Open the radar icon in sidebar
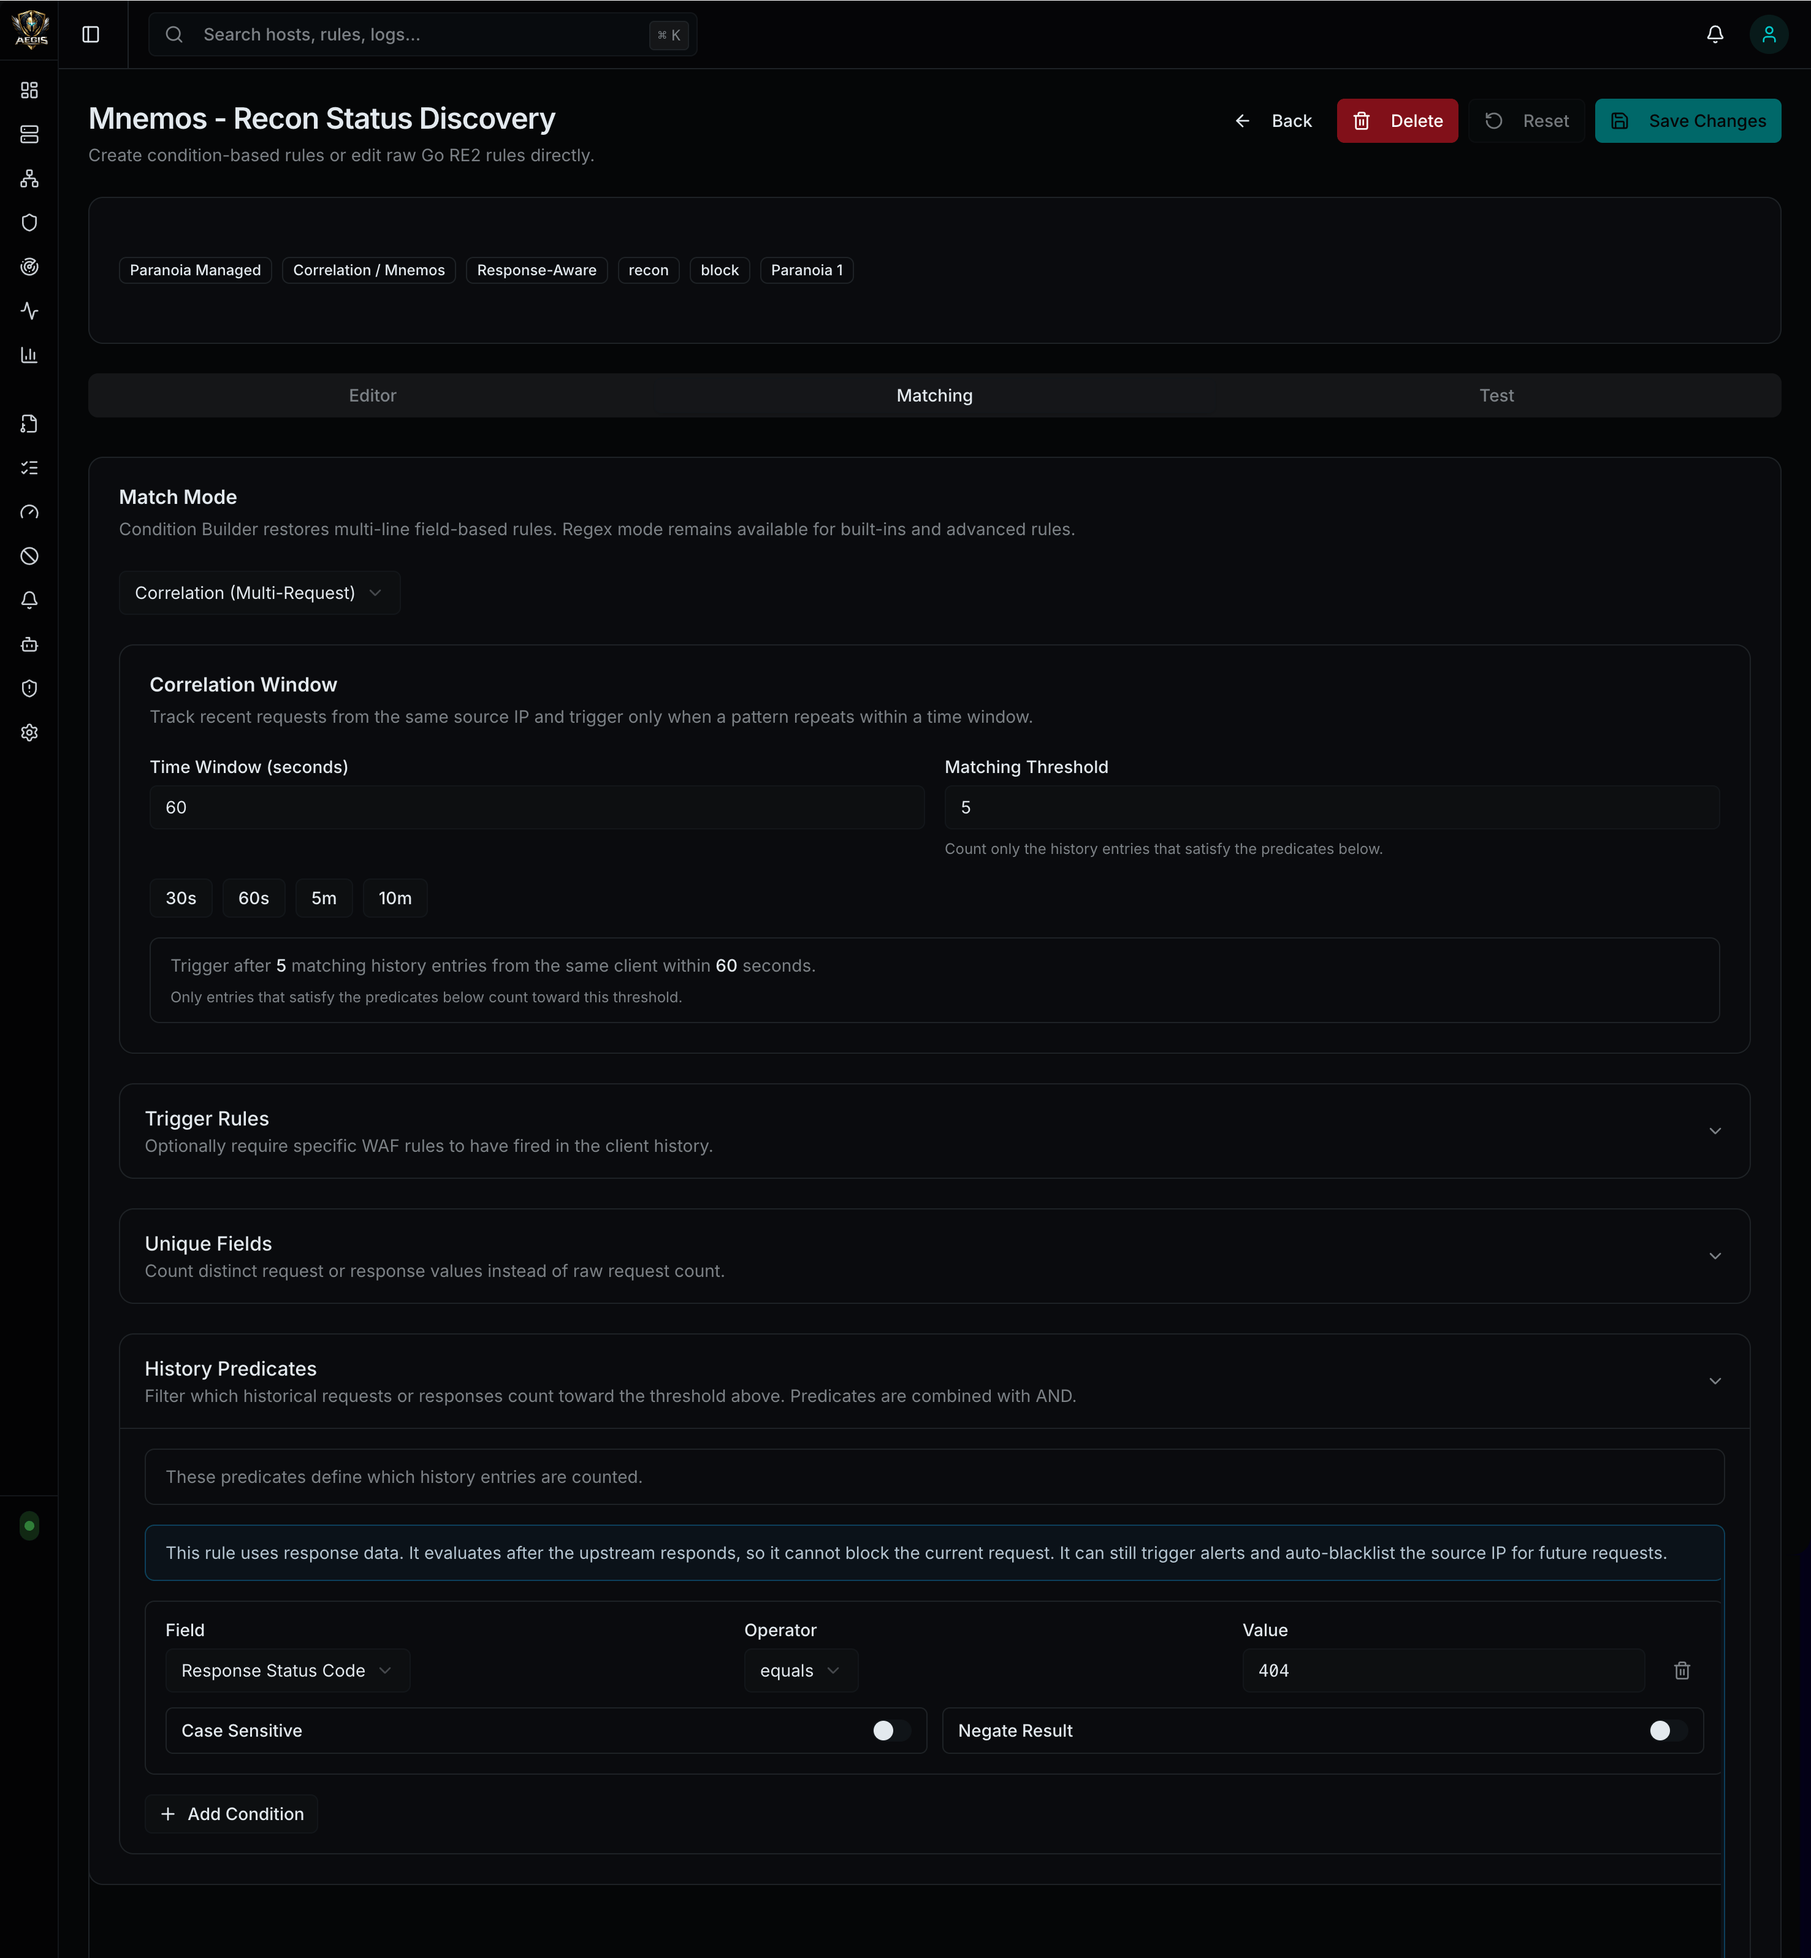Viewport: 1811px width, 1958px height. [x=29, y=267]
